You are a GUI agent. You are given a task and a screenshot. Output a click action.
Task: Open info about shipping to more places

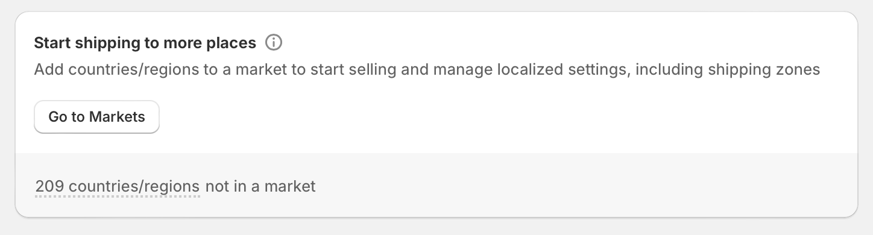[x=274, y=43]
